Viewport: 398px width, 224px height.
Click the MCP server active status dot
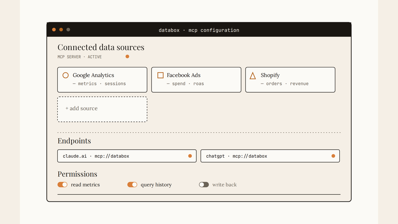tap(127, 56)
